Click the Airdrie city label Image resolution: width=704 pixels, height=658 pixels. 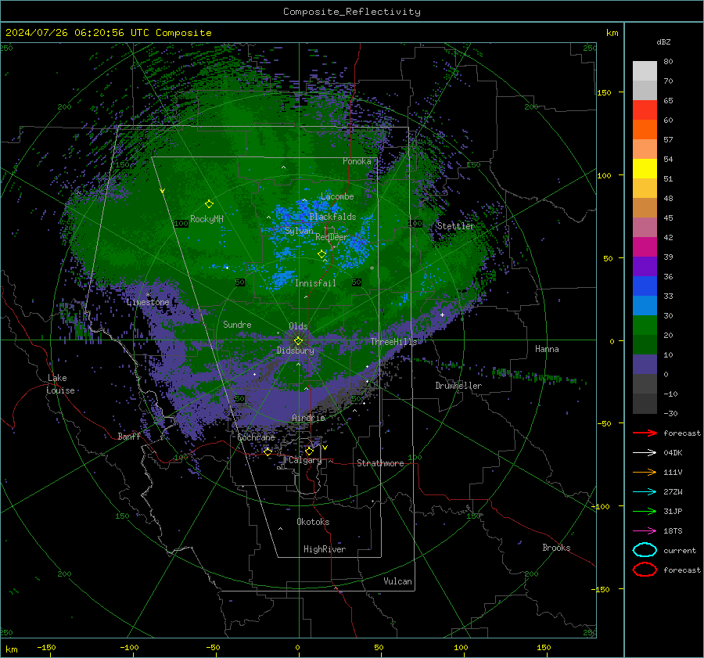coord(308,418)
